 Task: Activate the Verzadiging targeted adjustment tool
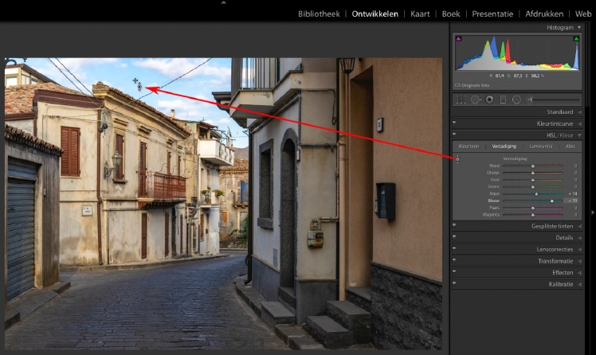click(x=457, y=158)
